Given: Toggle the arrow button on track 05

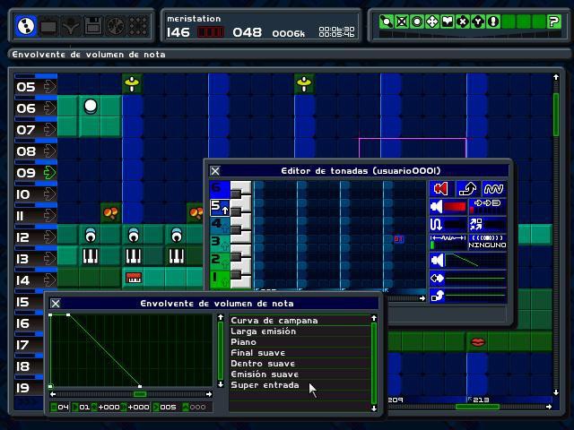Looking at the screenshot, I should pyautogui.click(x=48, y=87).
